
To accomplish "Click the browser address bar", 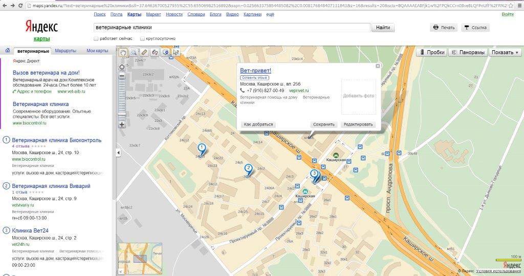I will 269,6.
